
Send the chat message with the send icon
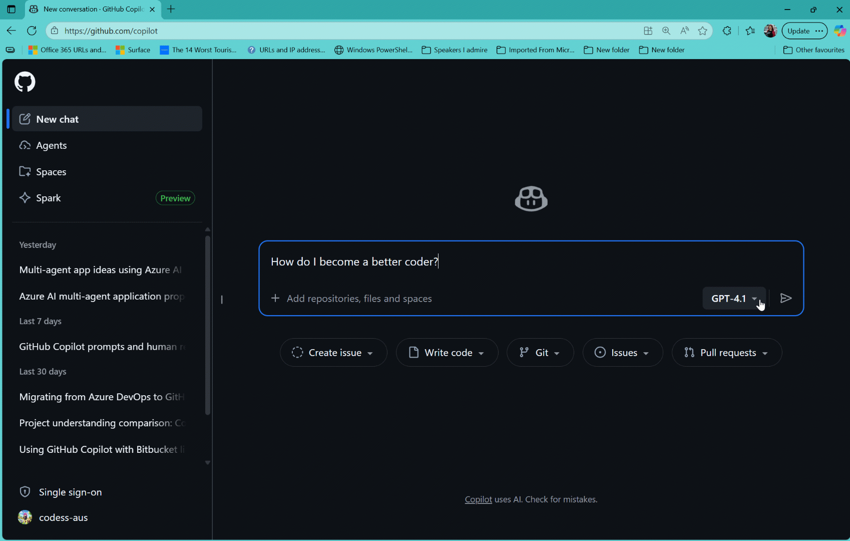click(x=785, y=298)
